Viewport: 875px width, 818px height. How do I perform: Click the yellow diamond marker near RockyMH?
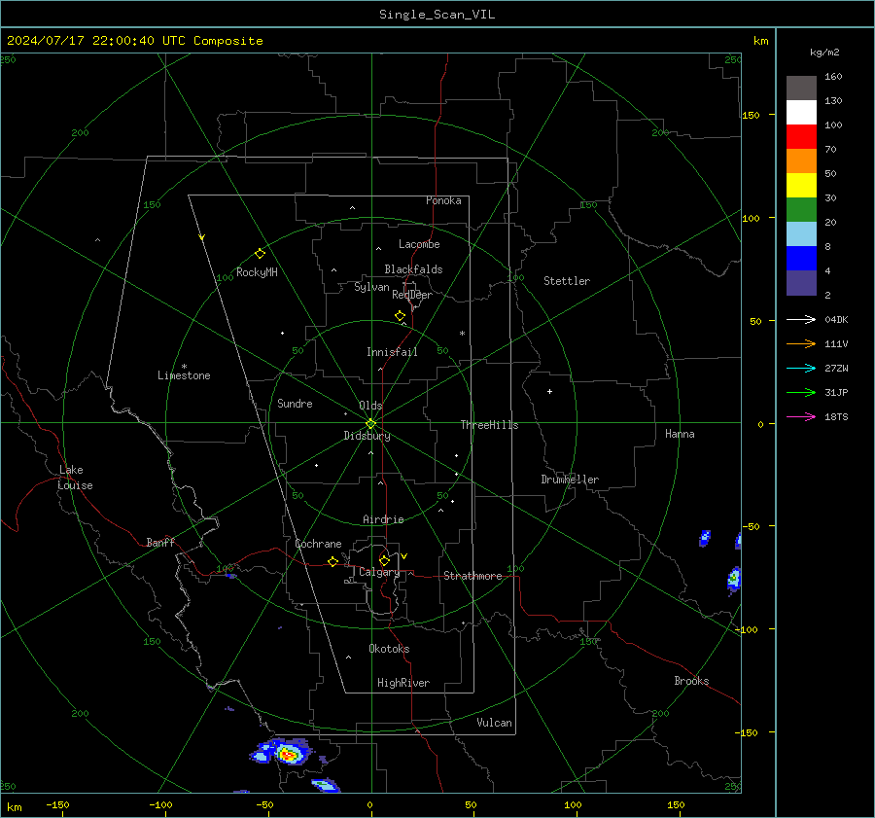260,254
